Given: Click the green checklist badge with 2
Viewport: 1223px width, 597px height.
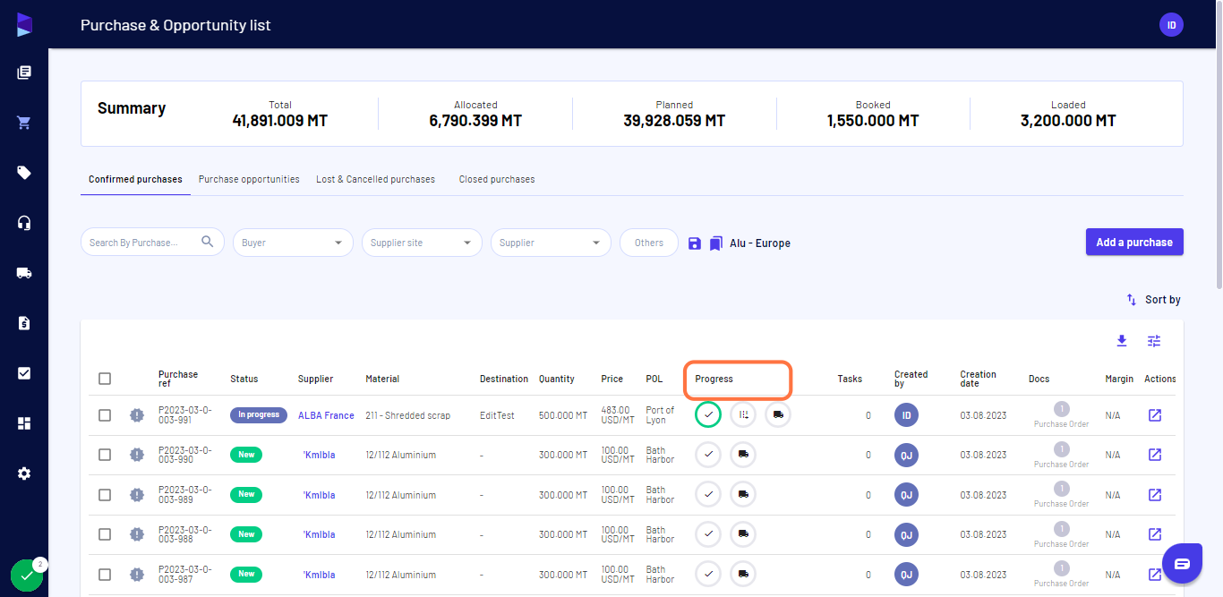Looking at the screenshot, I should (x=27, y=576).
